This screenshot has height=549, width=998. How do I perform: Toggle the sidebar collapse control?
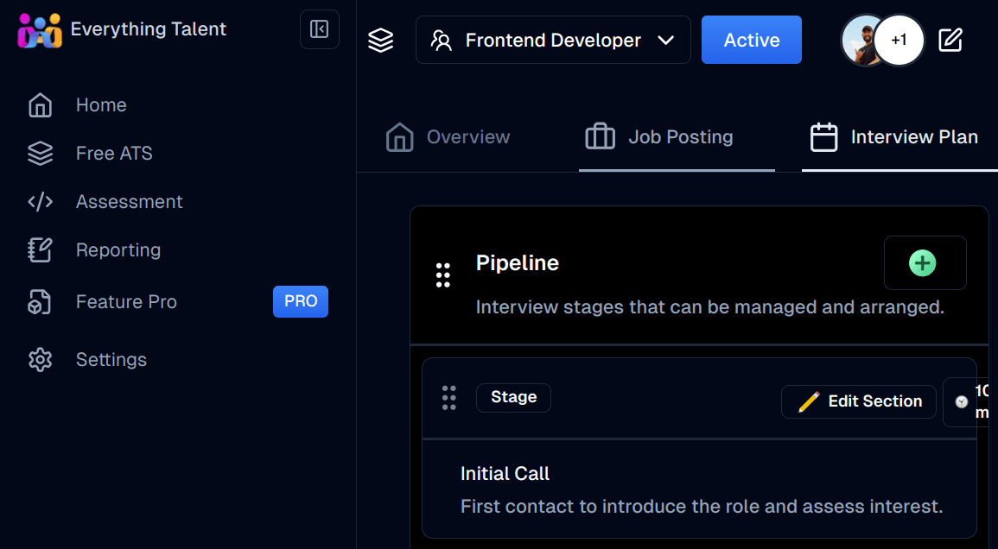(x=319, y=28)
